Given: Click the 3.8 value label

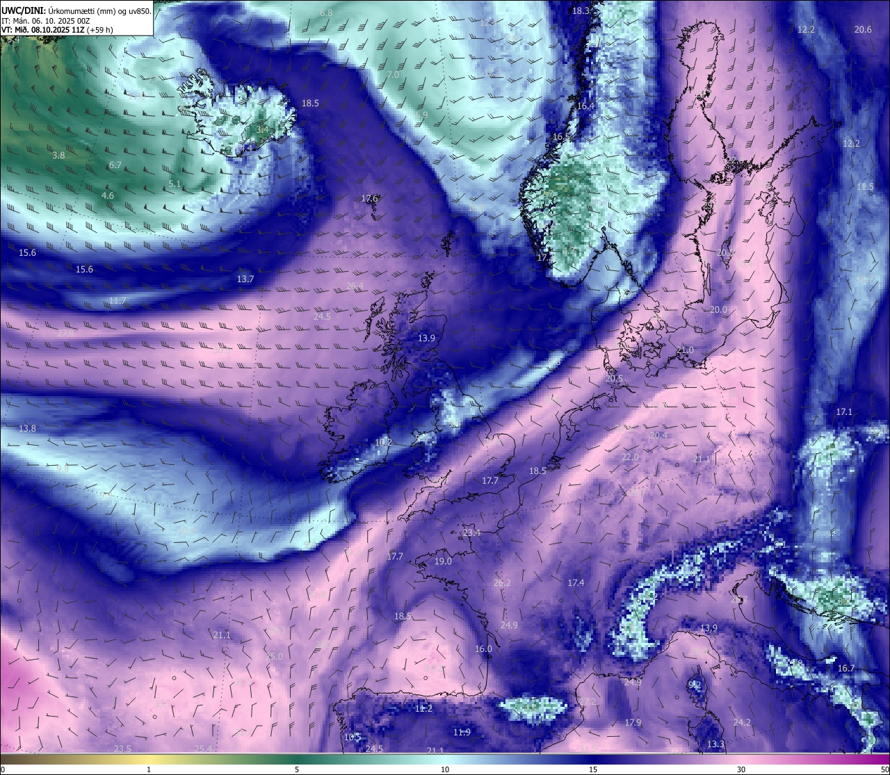Looking at the screenshot, I should pyautogui.click(x=58, y=155).
